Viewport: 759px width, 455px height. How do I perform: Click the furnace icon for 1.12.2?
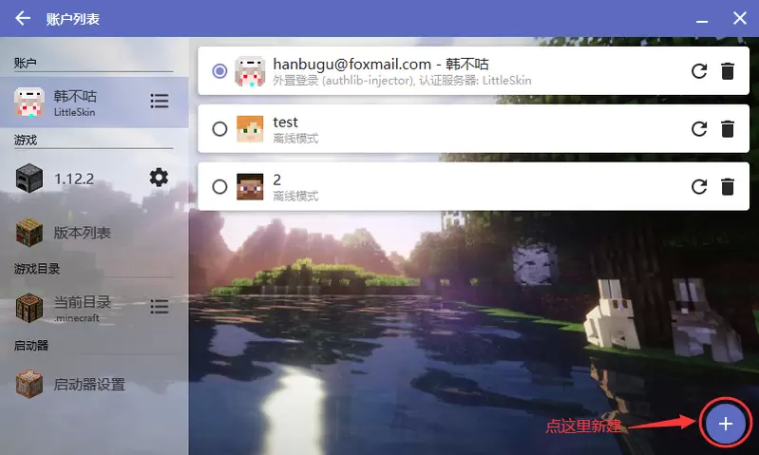29,179
